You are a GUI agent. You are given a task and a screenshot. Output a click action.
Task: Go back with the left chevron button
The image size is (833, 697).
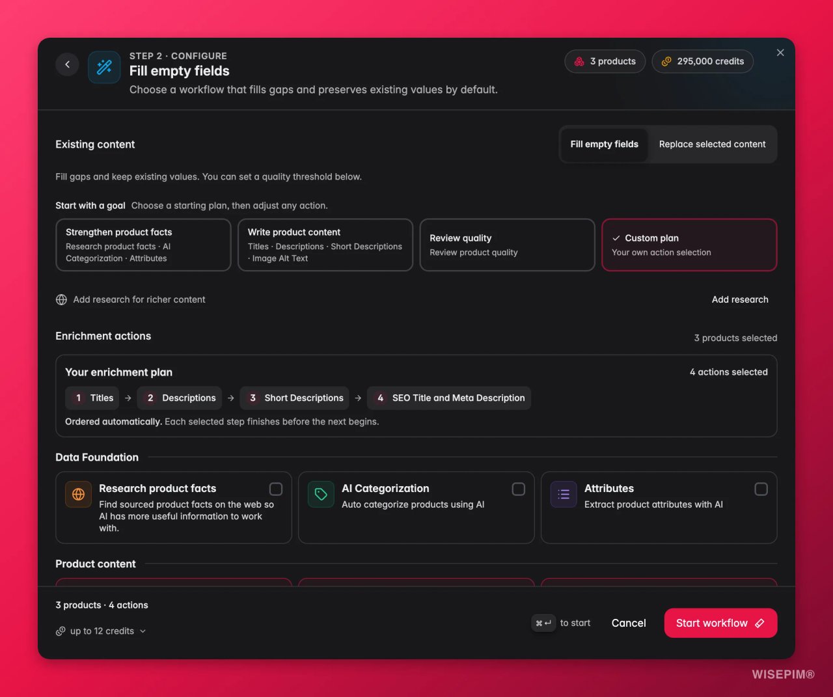(67, 64)
